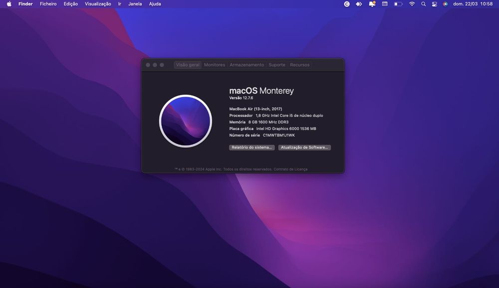This screenshot has width=499, height=288.
Task: Click the window-layout menu bar icon
Action: (385, 4)
